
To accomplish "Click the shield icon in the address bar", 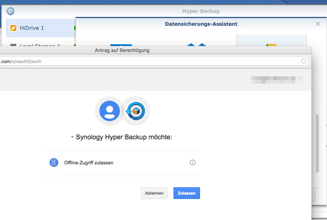I will coord(304,61).
